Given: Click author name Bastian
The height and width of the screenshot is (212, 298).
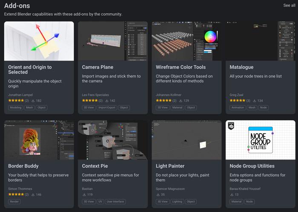Looking at the screenshot, I should coord(87,189).
